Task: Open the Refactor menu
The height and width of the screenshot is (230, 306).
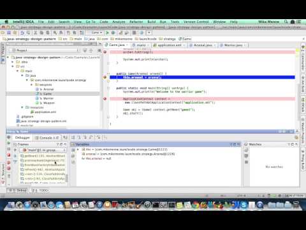Action: click(x=136, y=22)
